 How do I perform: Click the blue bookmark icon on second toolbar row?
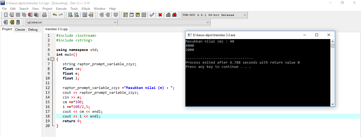pos(18,22)
